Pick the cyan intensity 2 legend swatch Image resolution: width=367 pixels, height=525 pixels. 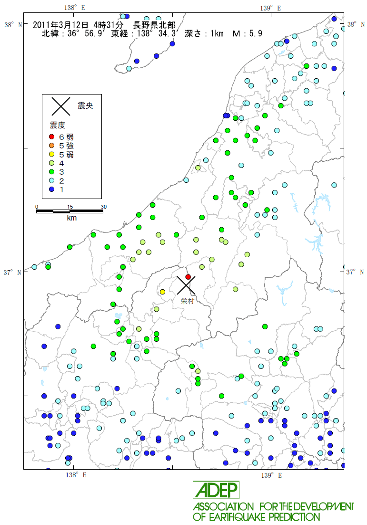tap(51, 181)
